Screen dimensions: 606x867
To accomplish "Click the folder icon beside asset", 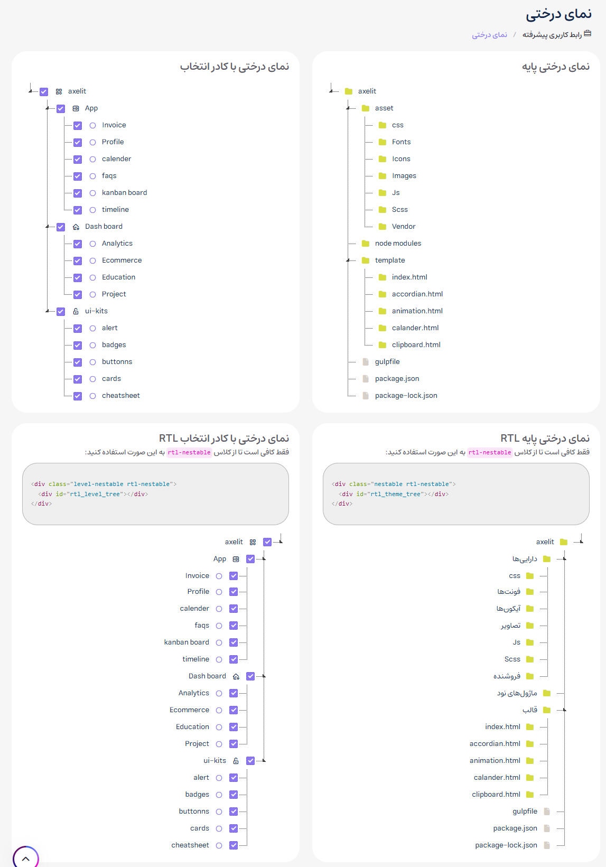I will [x=366, y=108].
